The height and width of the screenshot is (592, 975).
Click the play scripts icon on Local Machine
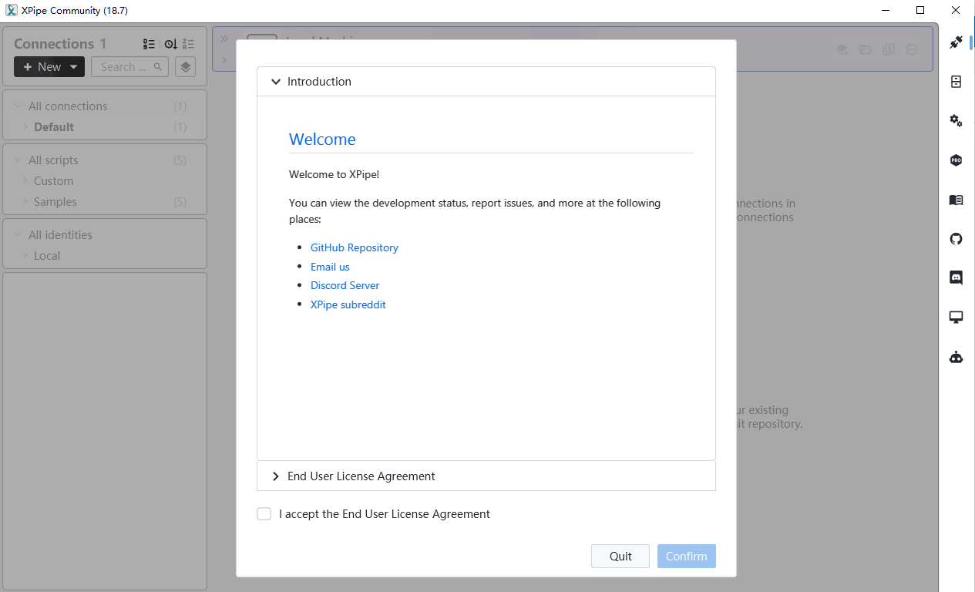pos(889,49)
